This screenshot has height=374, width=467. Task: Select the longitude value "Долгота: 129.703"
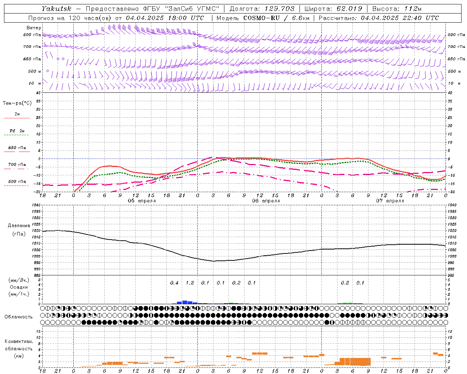coord(262,9)
